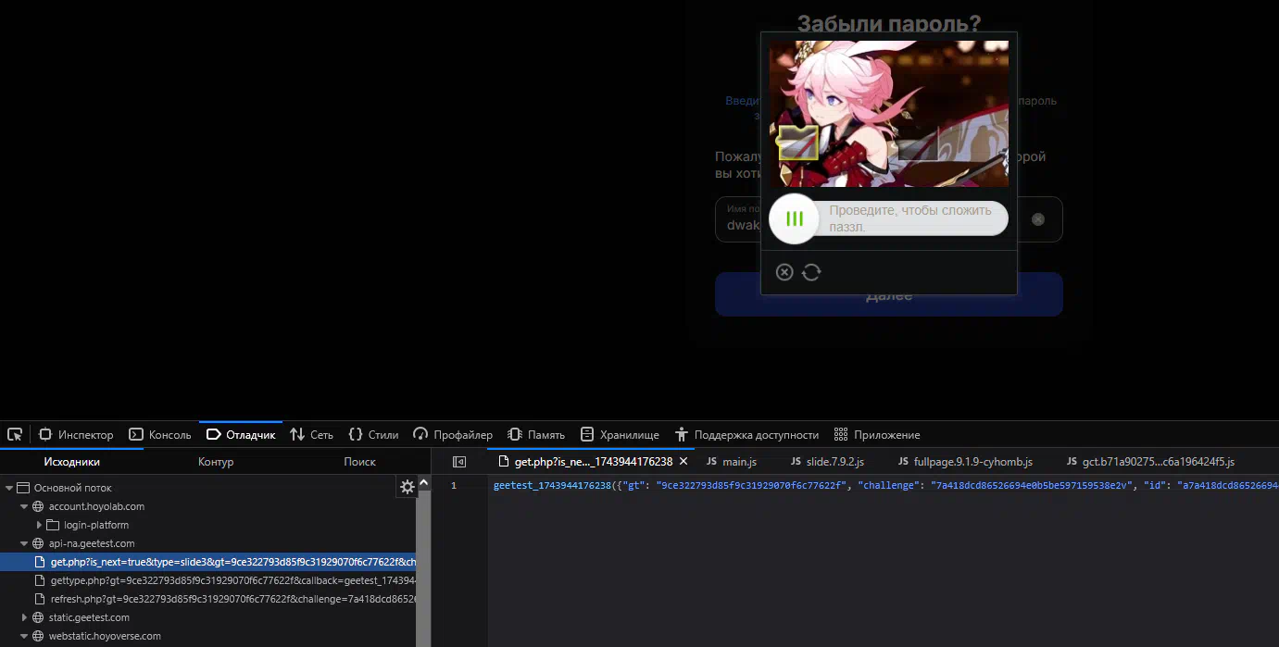Image resolution: width=1279 pixels, height=647 pixels.
Task: Refresh the captcha puzzle image
Action: [x=811, y=272]
